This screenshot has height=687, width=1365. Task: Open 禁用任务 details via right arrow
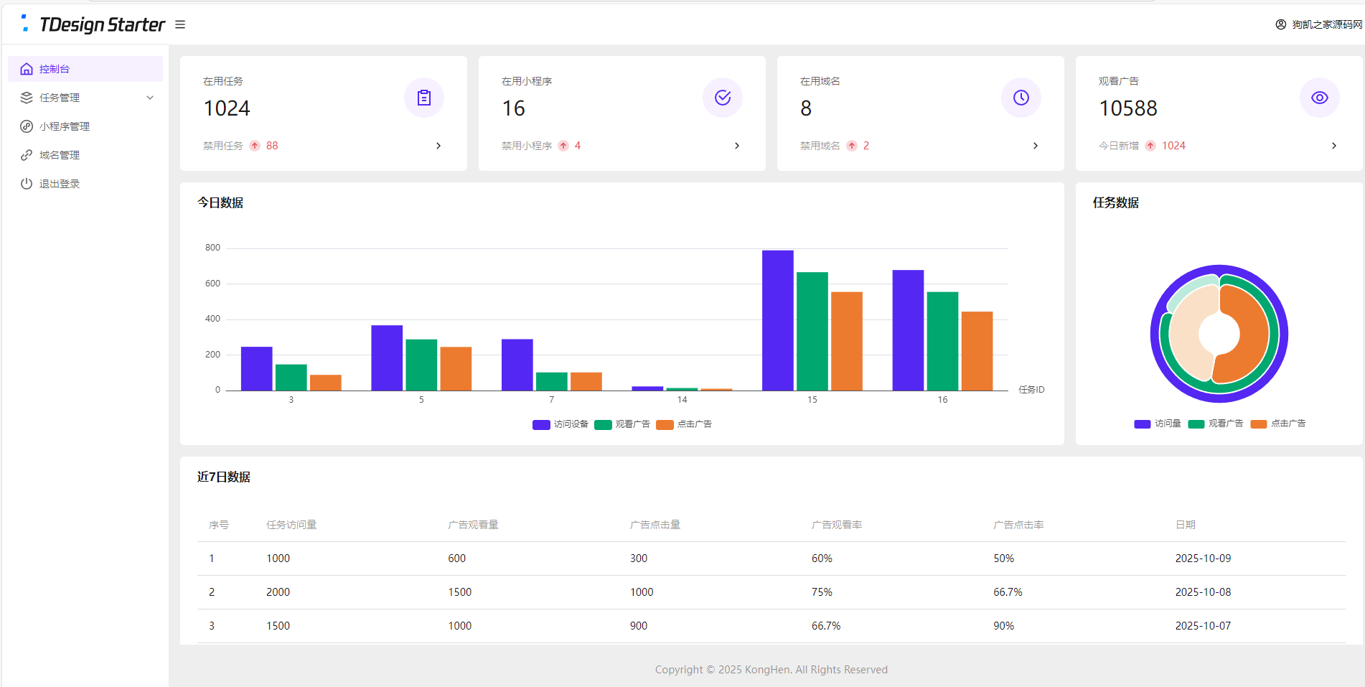(x=438, y=146)
